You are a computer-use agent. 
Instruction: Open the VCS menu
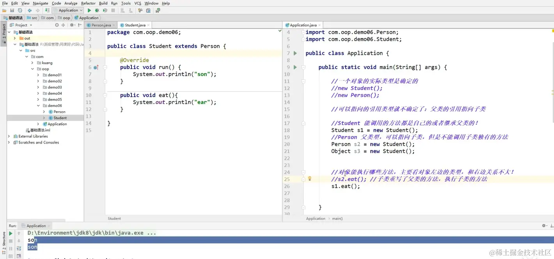(138, 3)
